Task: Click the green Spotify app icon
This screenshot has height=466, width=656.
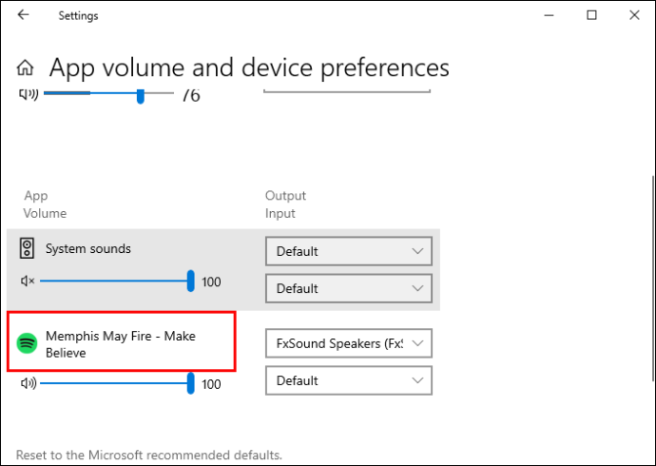Action: point(27,343)
